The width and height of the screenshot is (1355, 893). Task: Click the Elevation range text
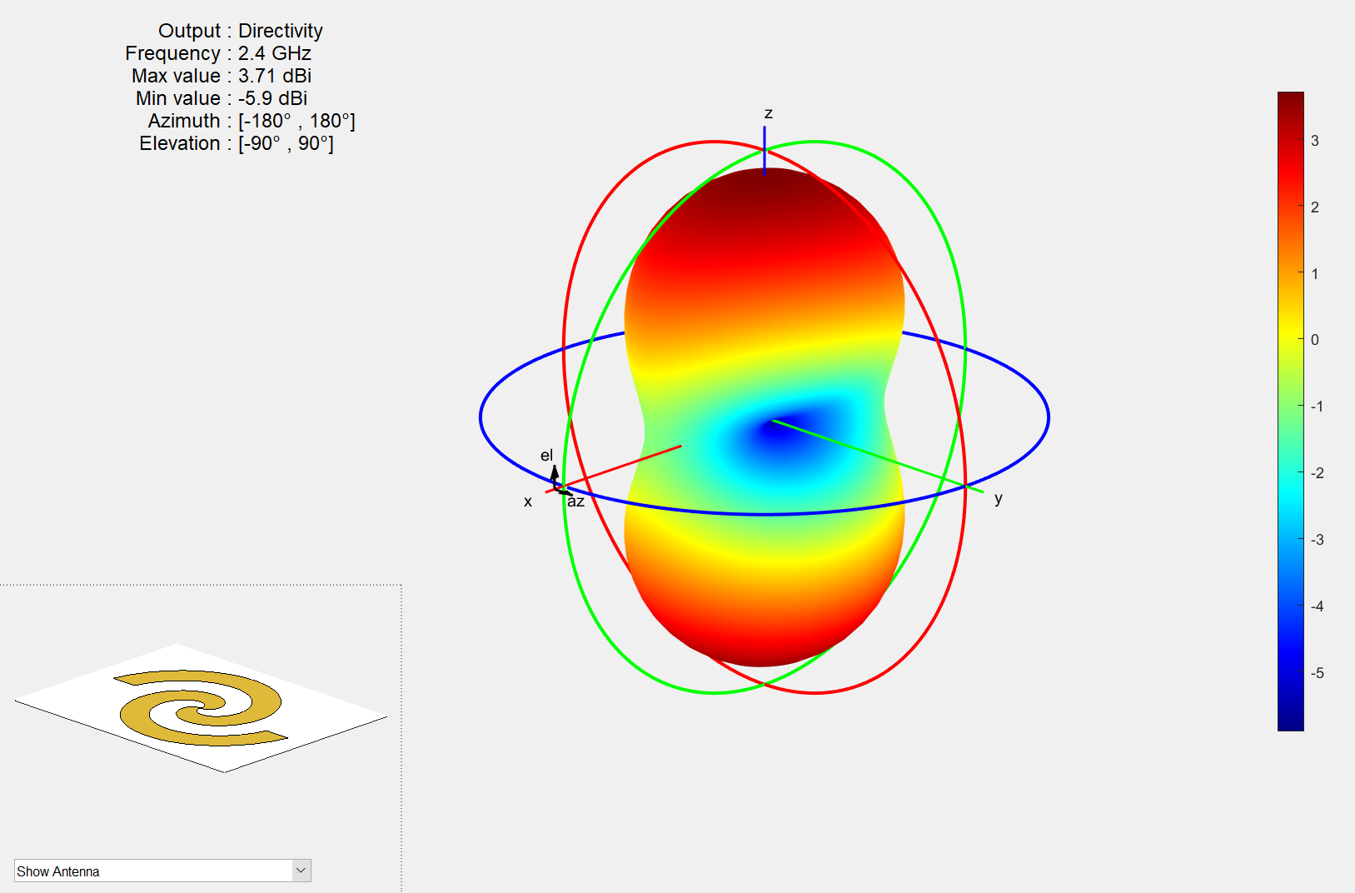pos(237,143)
